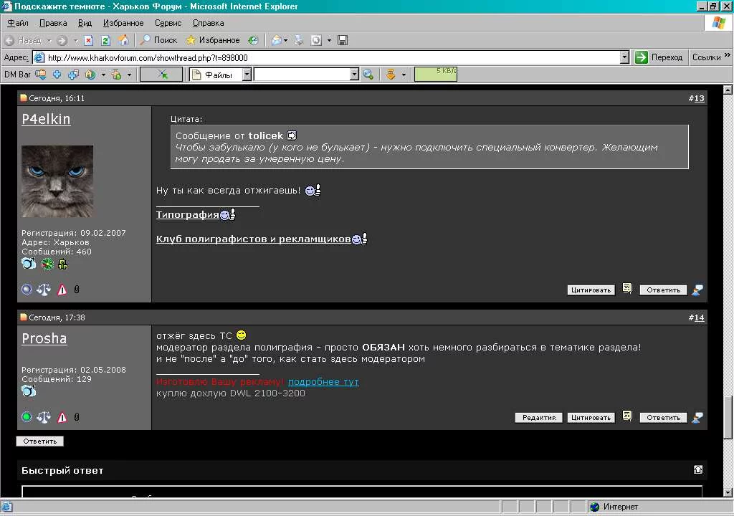Click the Назад back arrow button
The height and width of the screenshot is (516, 734).
pos(23,40)
